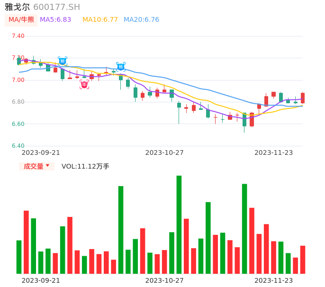The image size is (325, 287).
Task: Click the red bull signal marker
Action: (x=84, y=85)
